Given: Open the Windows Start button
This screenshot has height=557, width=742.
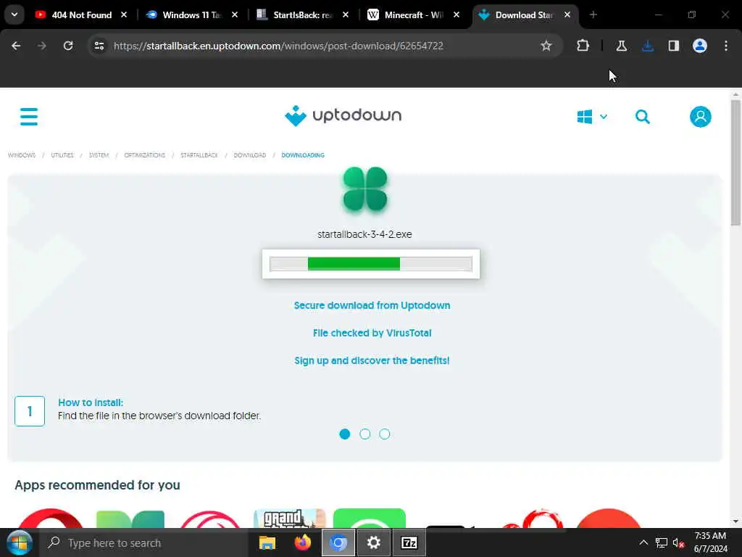Looking at the screenshot, I should tap(19, 542).
